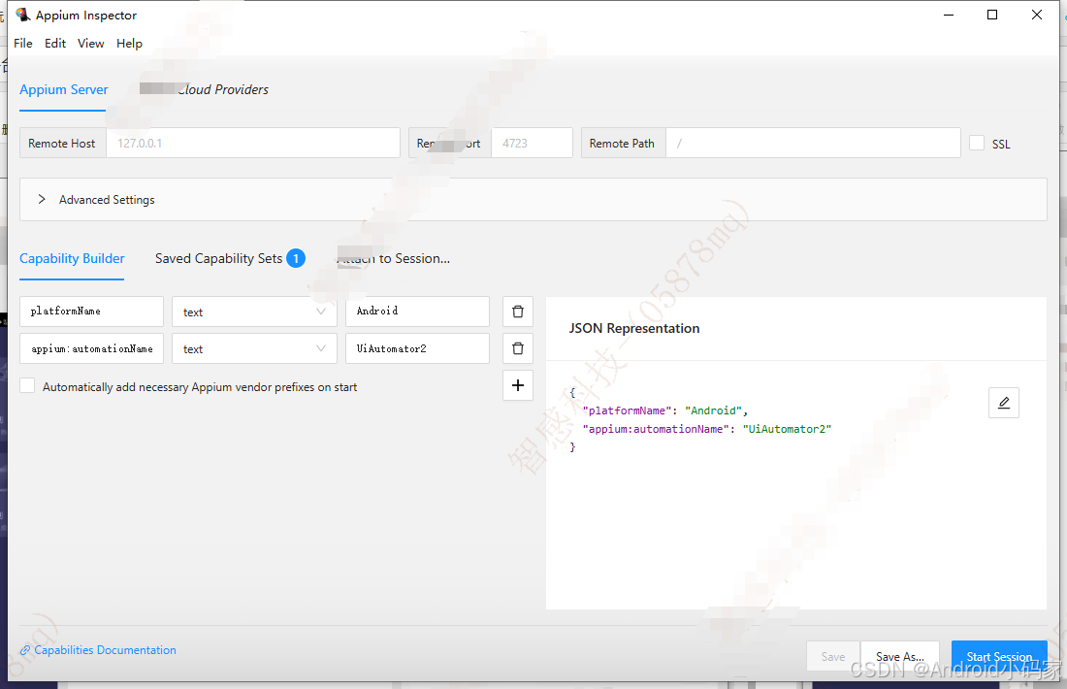The height and width of the screenshot is (689, 1067).
Task: Open the Help menu
Action: [129, 44]
